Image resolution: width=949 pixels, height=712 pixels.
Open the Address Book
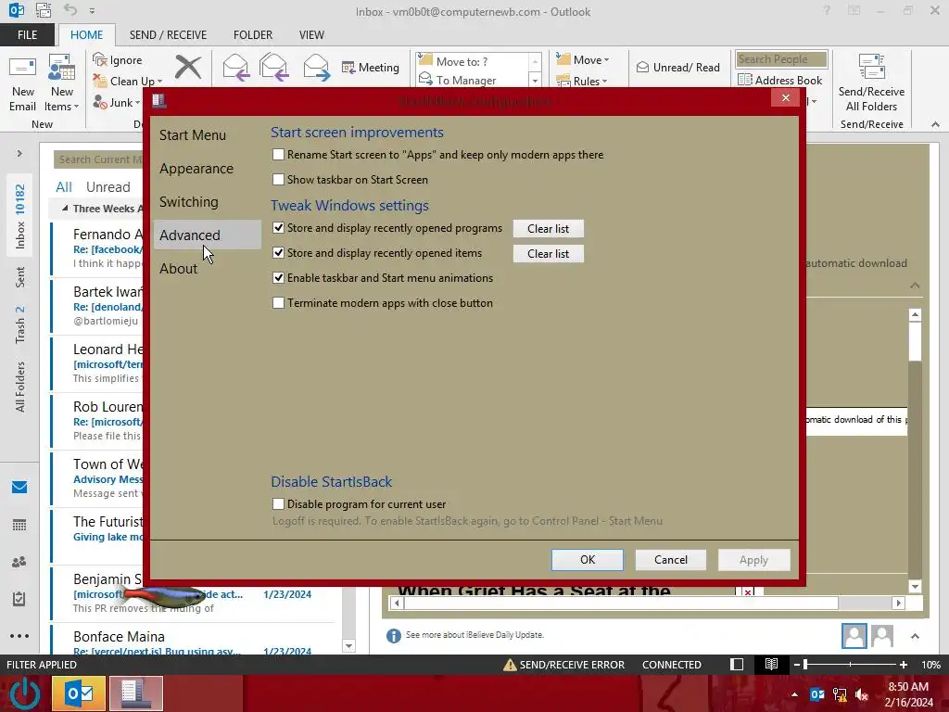(780, 80)
